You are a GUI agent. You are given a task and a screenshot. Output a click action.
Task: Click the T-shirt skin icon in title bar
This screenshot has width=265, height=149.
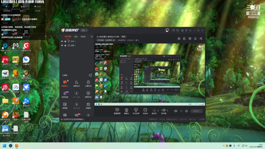[x=186, y=30]
